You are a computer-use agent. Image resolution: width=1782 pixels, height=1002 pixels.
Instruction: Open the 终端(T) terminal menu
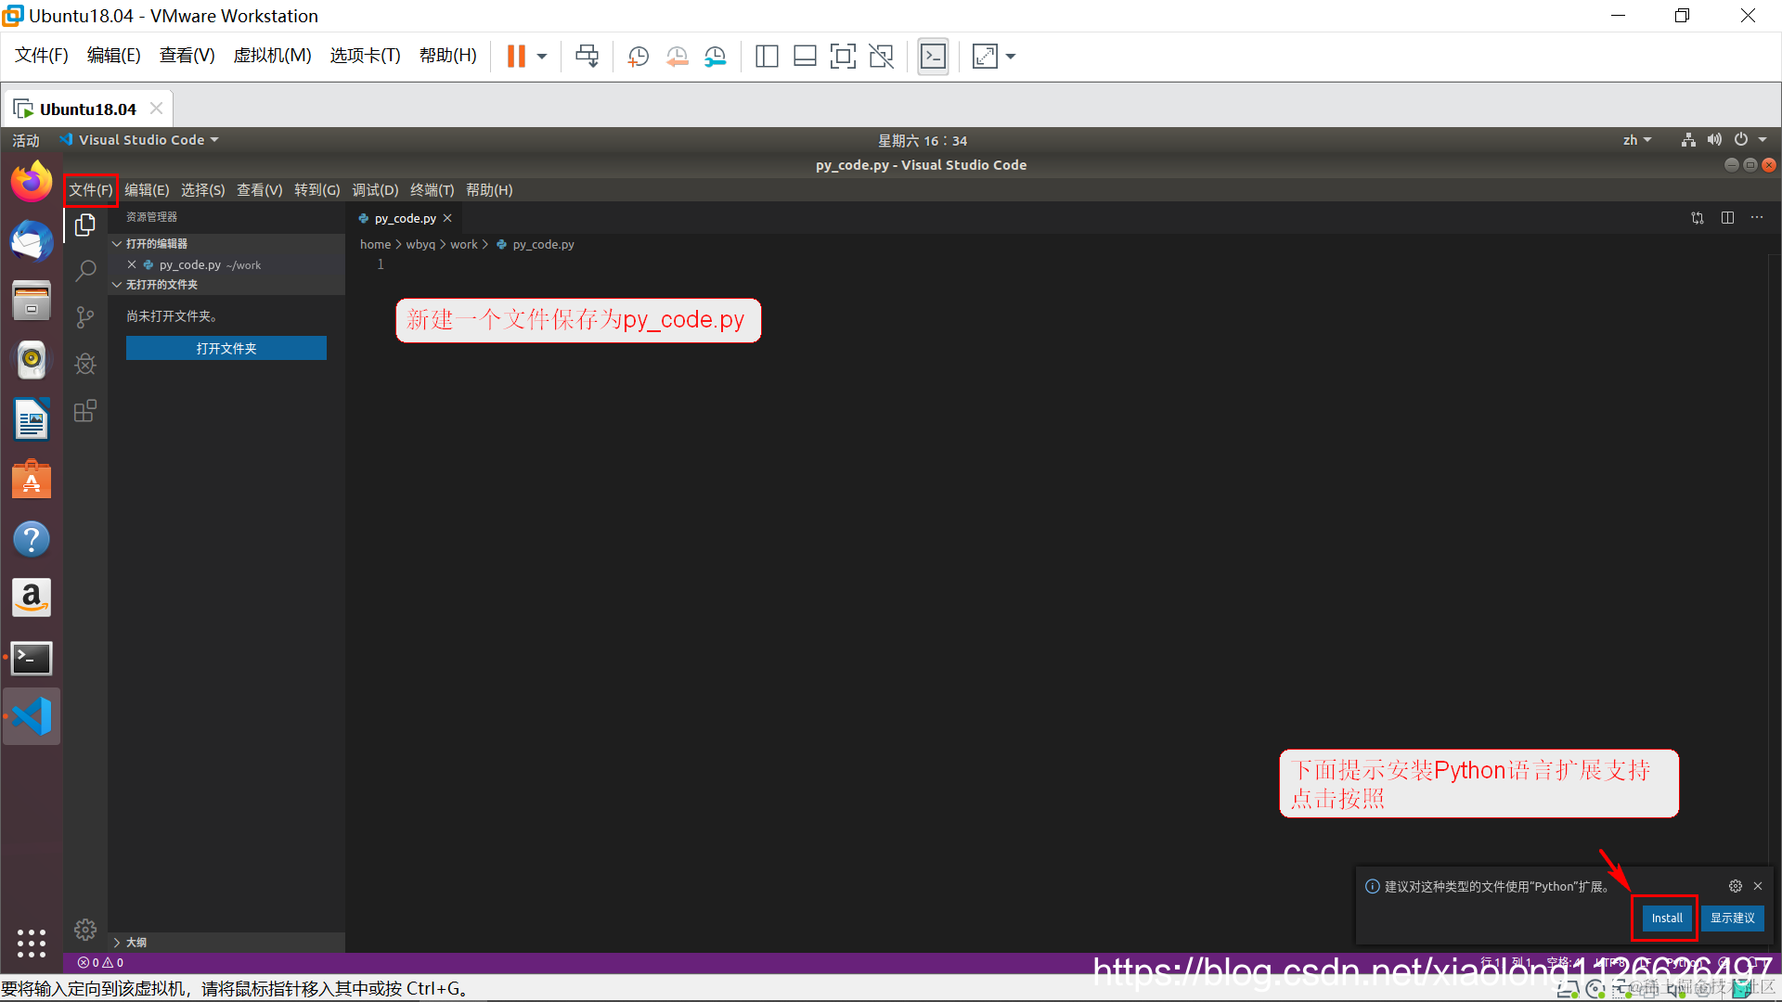[x=432, y=190]
